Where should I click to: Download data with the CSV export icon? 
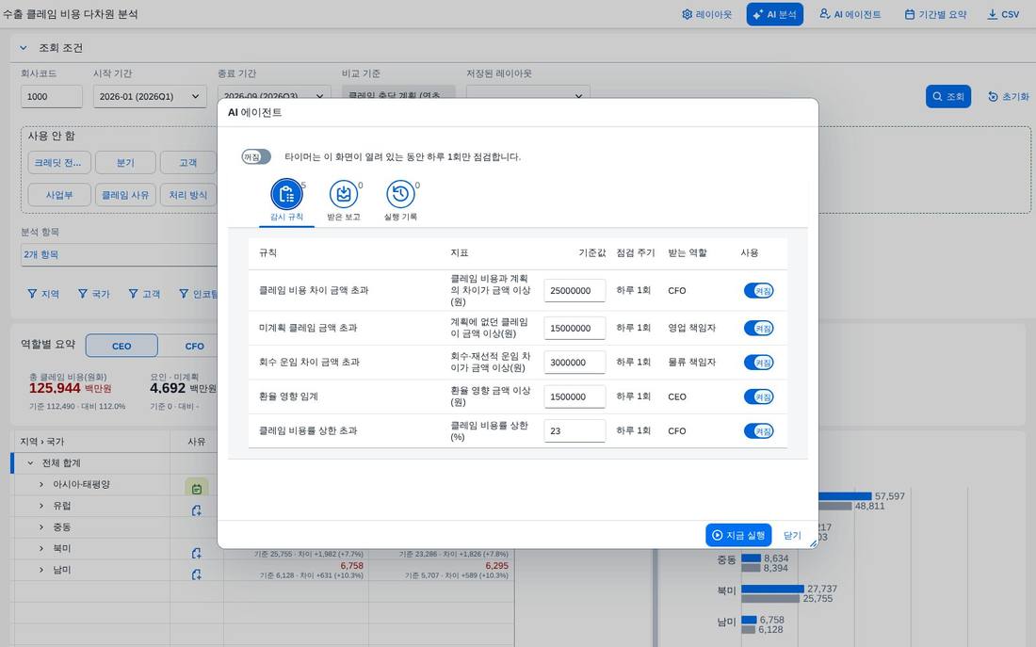pyautogui.click(x=1003, y=14)
